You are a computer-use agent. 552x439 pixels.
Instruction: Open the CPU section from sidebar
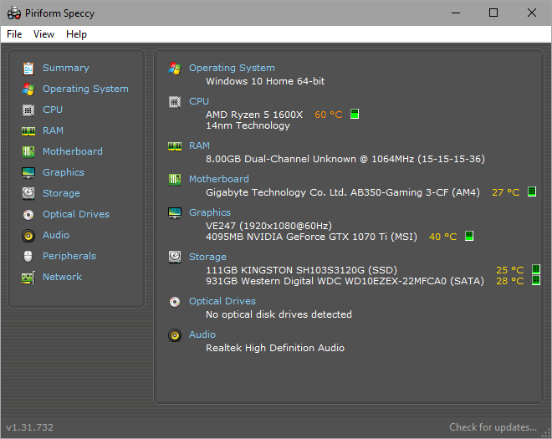click(x=53, y=110)
